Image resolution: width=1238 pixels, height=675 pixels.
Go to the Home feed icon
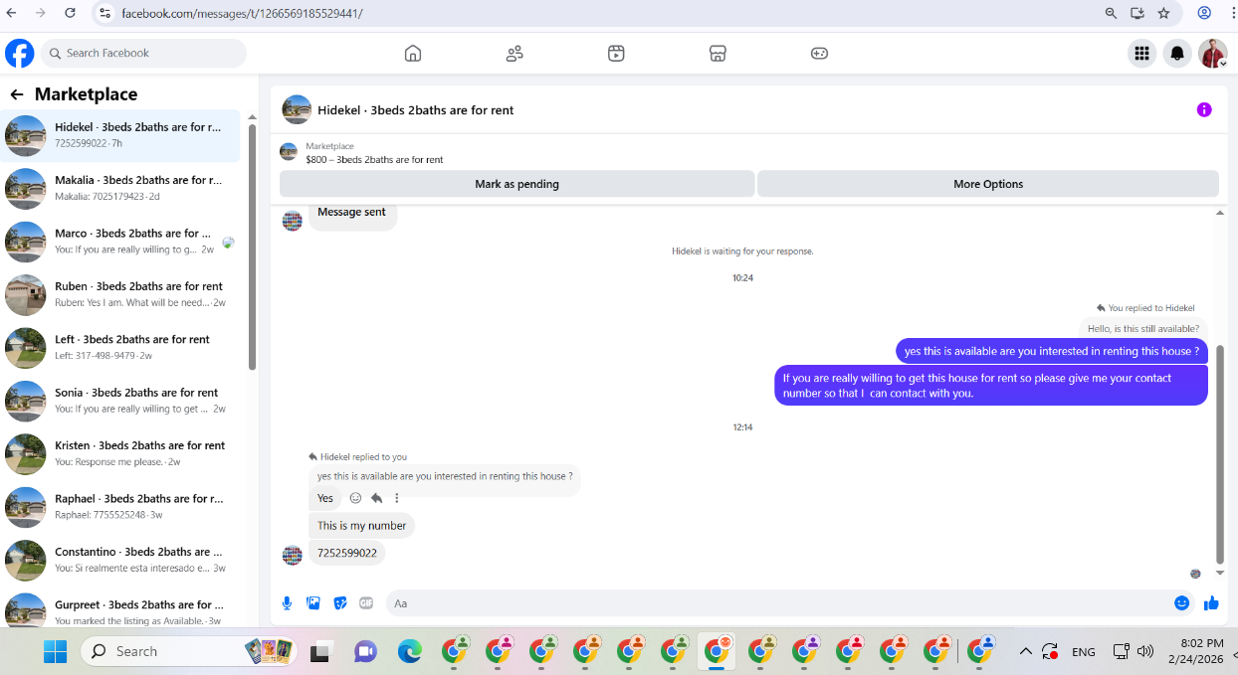pos(413,54)
